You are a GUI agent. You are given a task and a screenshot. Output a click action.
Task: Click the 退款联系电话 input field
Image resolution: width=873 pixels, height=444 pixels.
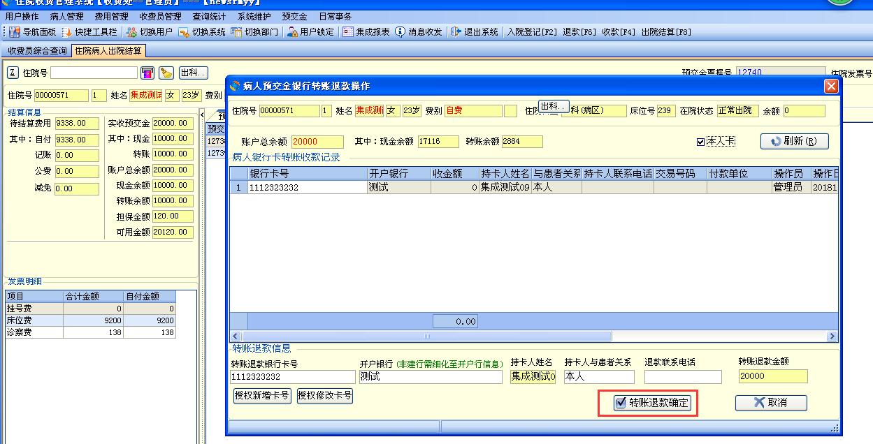[x=683, y=377]
